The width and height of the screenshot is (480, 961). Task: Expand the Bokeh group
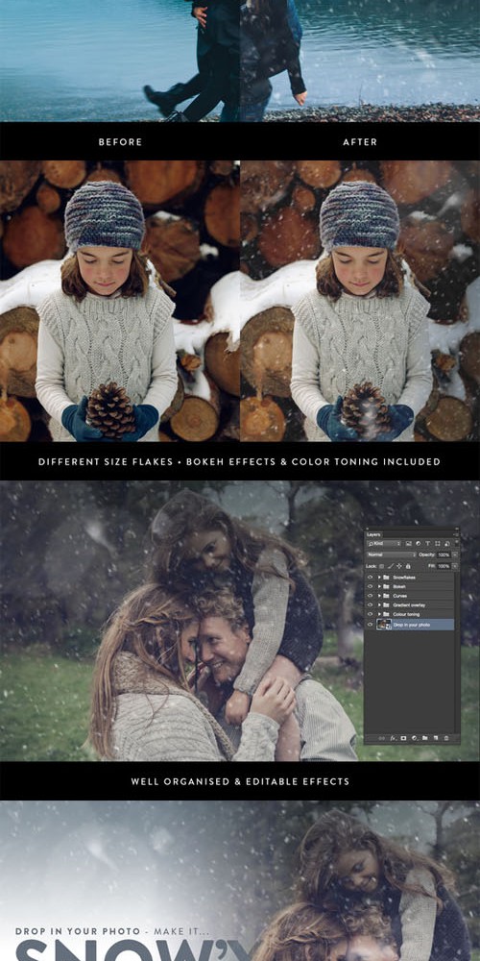[379, 586]
